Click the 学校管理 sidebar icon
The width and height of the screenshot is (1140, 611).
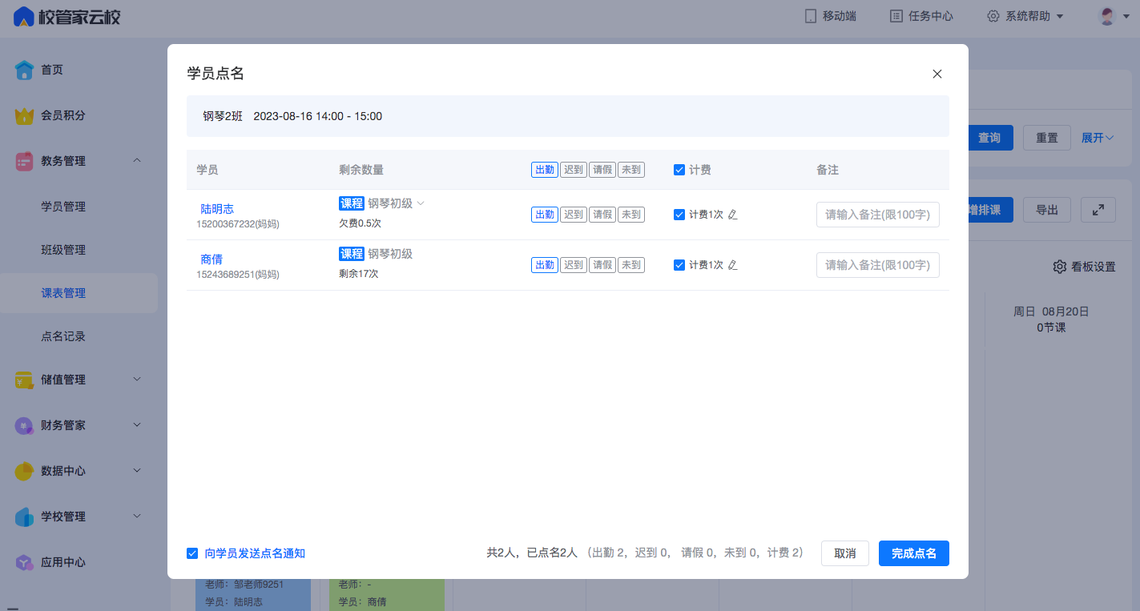pyautogui.click(x=25, y=517)
